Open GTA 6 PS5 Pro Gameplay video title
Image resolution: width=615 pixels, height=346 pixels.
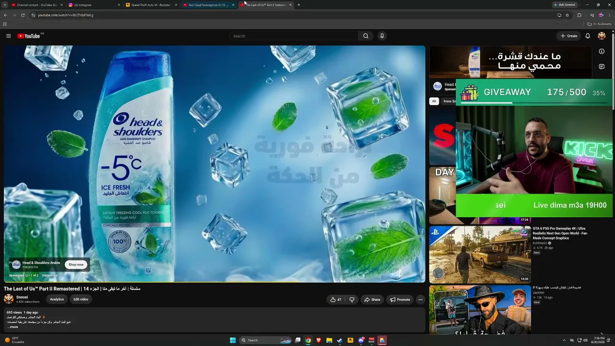560,233
